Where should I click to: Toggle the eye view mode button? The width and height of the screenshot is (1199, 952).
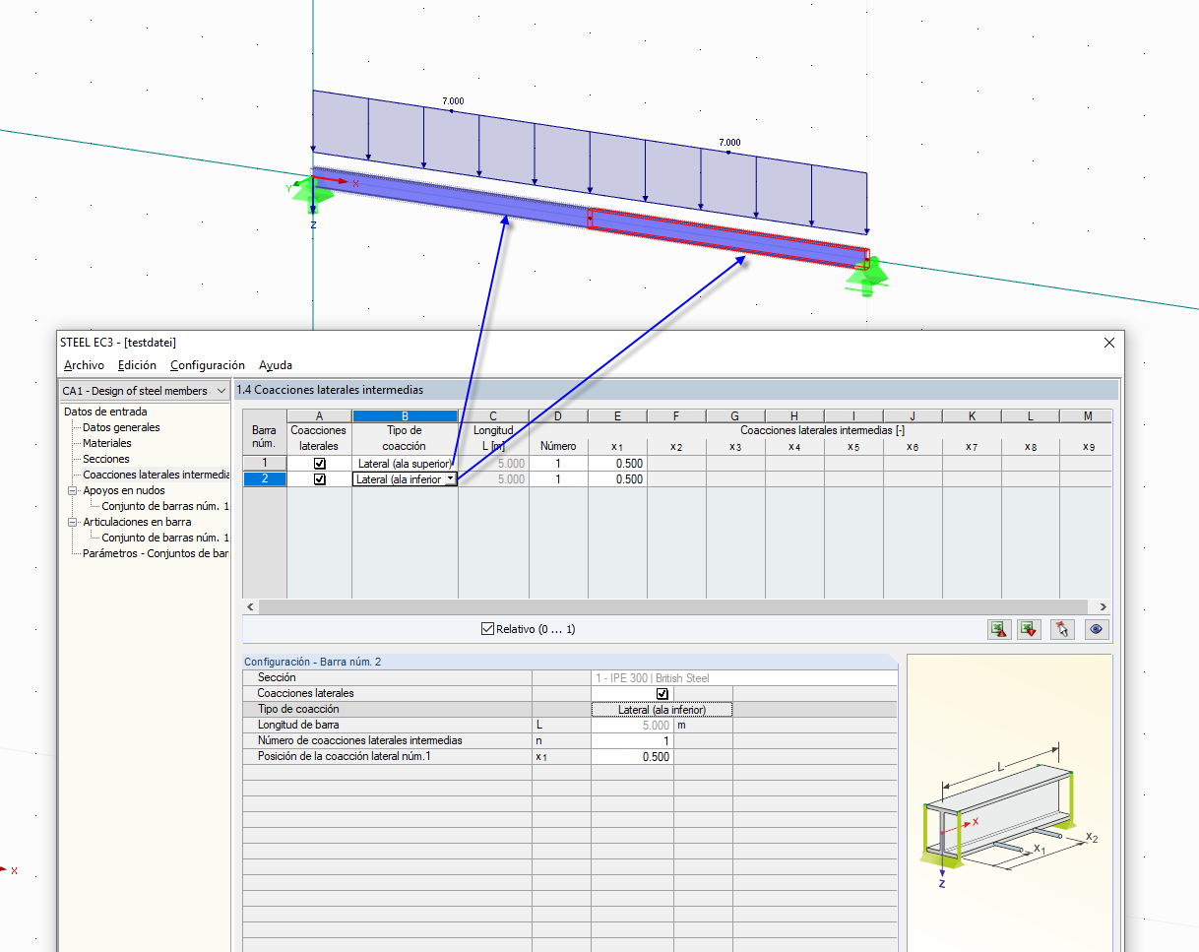[1097, 630]
